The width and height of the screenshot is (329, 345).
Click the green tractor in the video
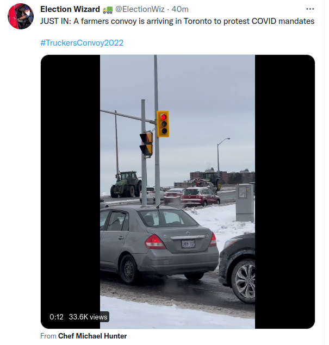pyautogui.click(x=126, y=184)
